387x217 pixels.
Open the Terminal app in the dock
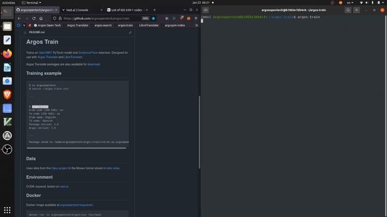[7, 12]
